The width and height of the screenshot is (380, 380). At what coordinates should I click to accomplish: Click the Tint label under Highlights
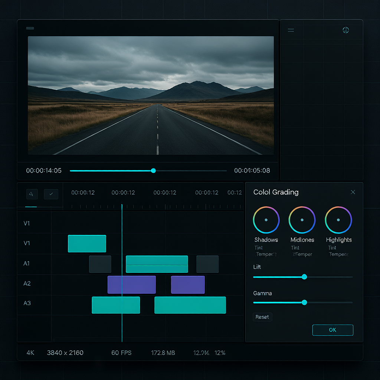point(332,248)
